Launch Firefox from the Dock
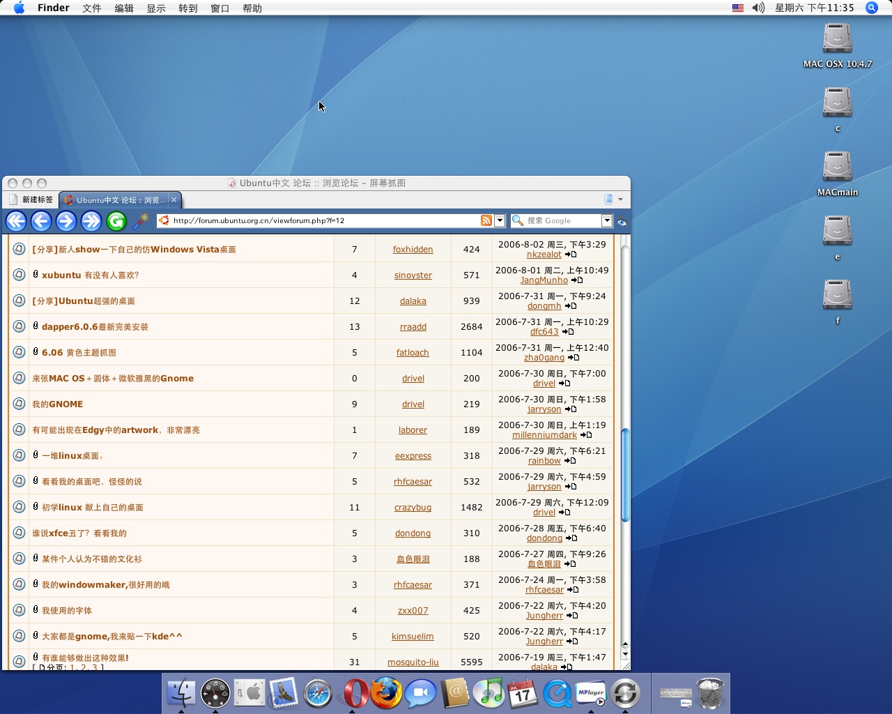Image resolution: width=892 pixels, height=714 pixels. tap(386, 693)
